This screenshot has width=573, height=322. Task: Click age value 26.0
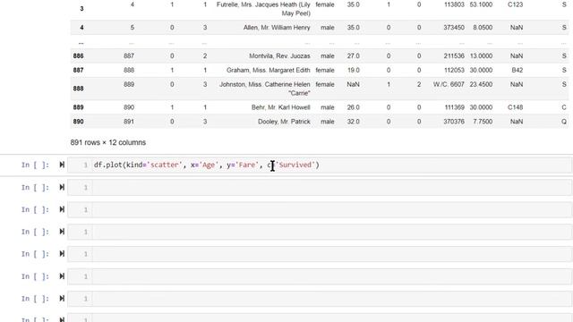pos(354,107)
